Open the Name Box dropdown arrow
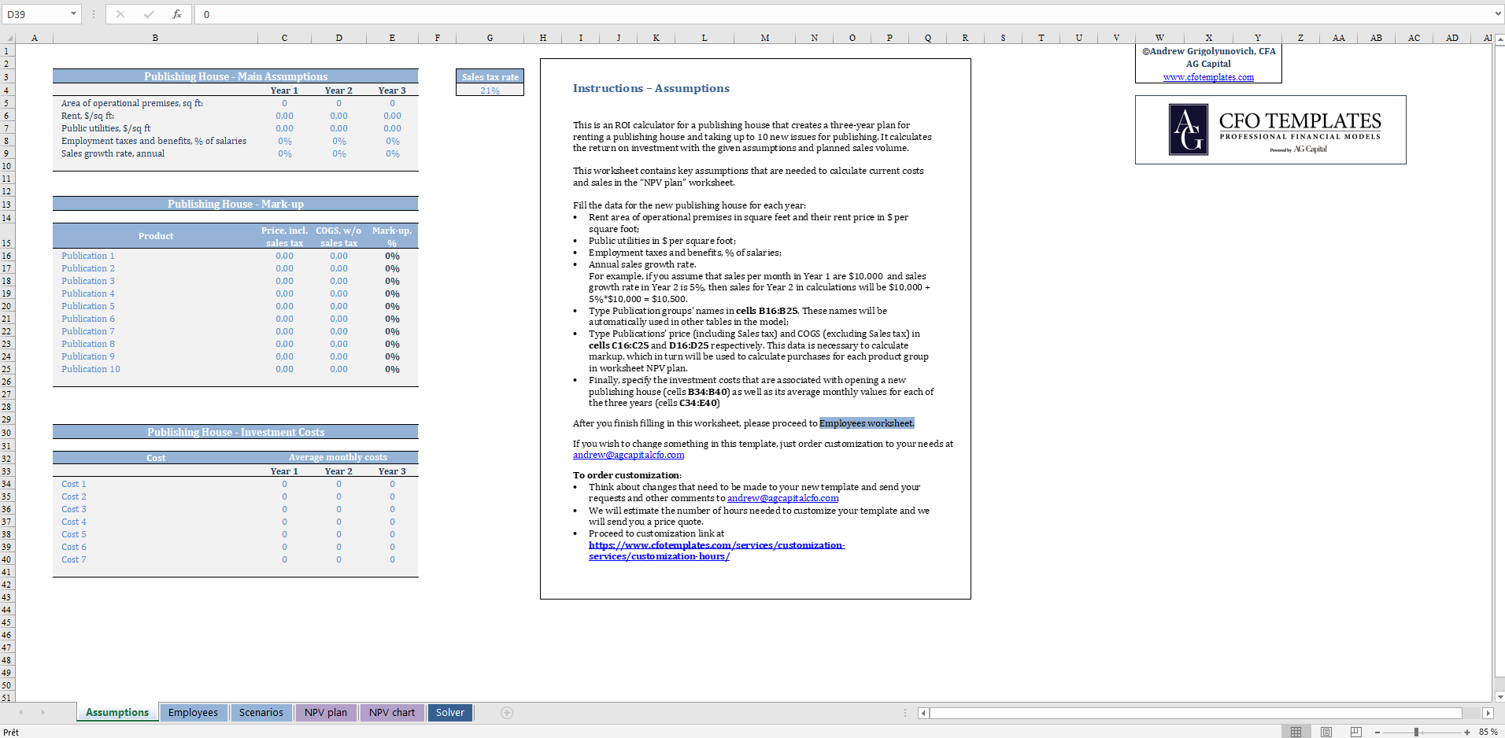 click(x=73, y=14)
